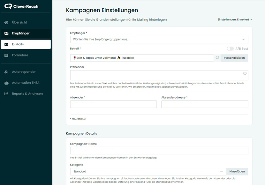The image size is (265, 185).
Task: Open emoji picker in the Preheader field
Action: [245, 73]
